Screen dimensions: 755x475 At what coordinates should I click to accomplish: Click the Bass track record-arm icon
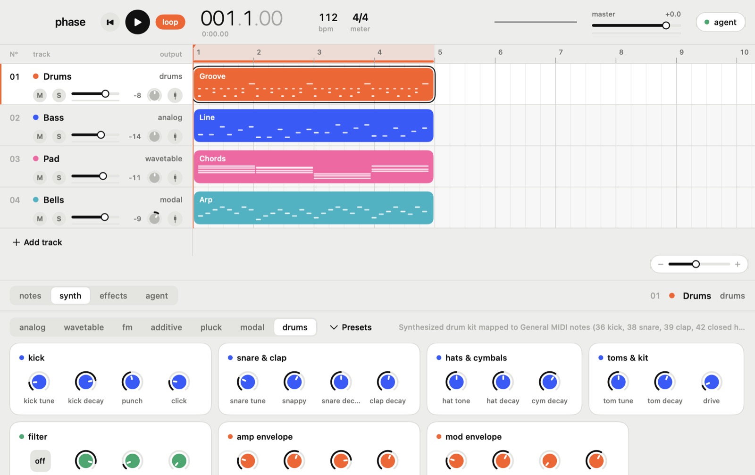175,136
